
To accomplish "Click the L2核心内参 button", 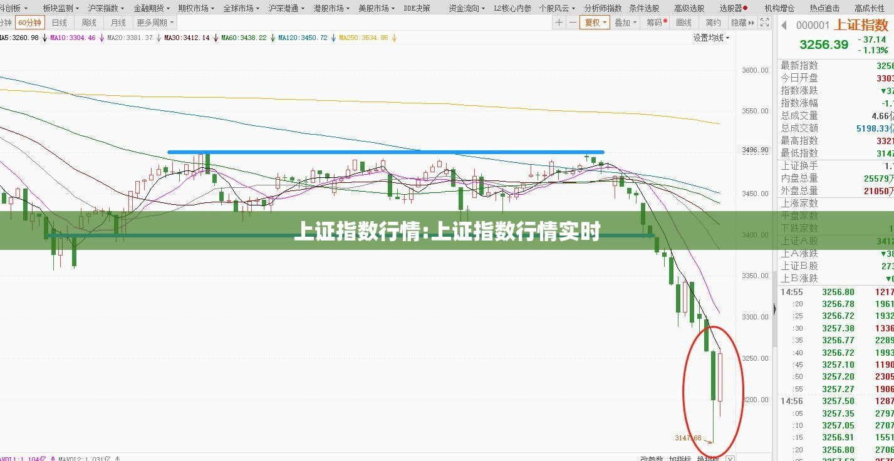I will (x=512, y=8).
